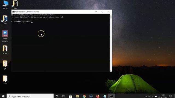Switch to Command Prompt taskbar button
Screen dimensions: 175x98
pos(111,96)
